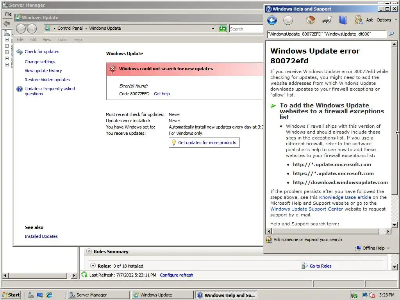The height and width of the screenshot is (300, 400).
Task: Open Edit menu in Windows Update window
Action: (33, 39)
